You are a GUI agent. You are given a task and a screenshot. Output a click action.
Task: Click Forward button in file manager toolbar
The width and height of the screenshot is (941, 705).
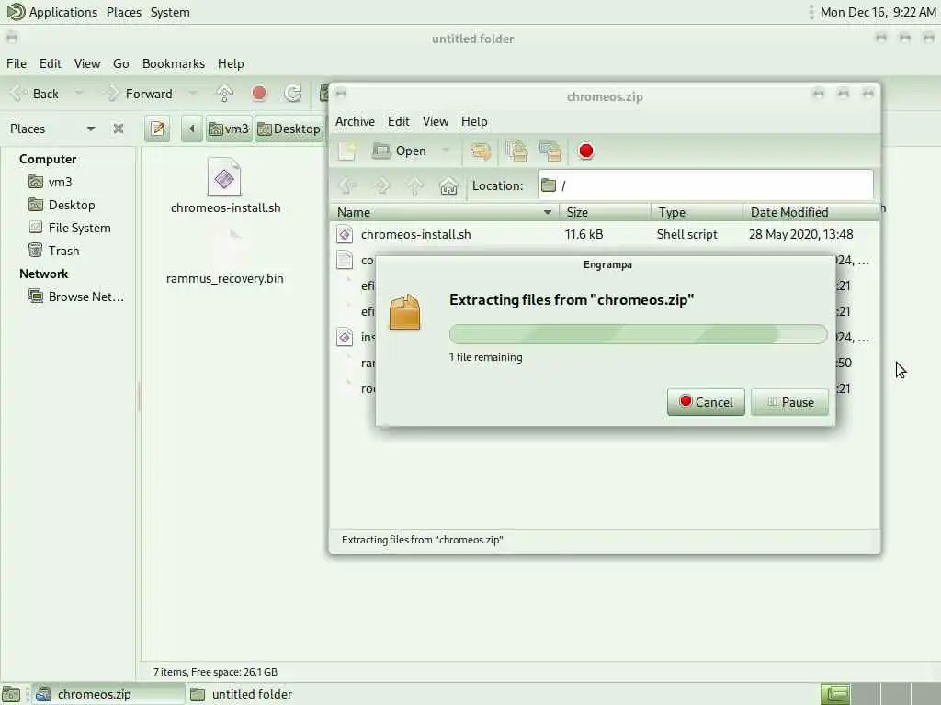click(x=140, y=94)
